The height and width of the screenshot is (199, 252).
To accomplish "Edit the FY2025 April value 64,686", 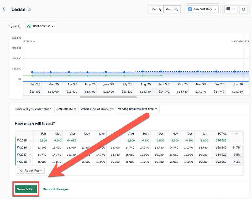I will [70, 141].
